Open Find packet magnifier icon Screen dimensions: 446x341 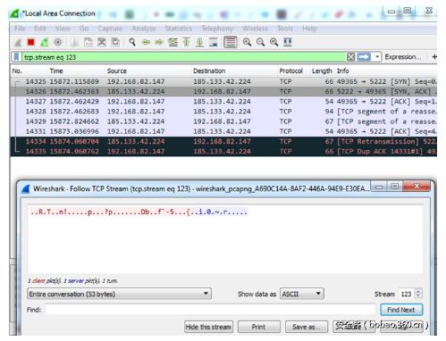[132, 42]
